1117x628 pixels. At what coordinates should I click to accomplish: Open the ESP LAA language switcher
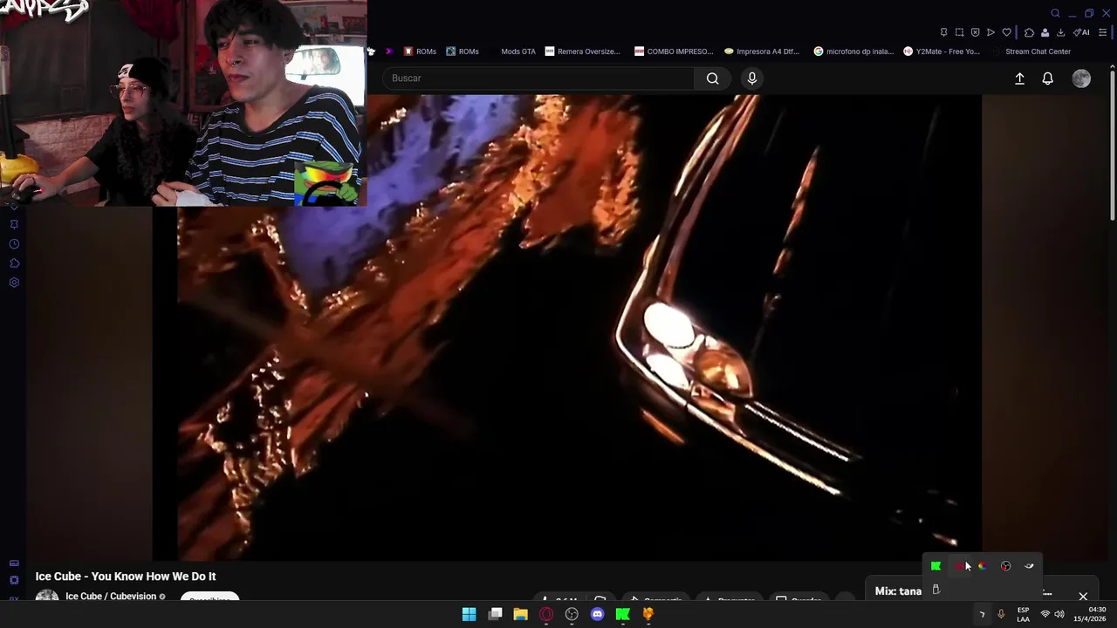[x=1023, y=615]
